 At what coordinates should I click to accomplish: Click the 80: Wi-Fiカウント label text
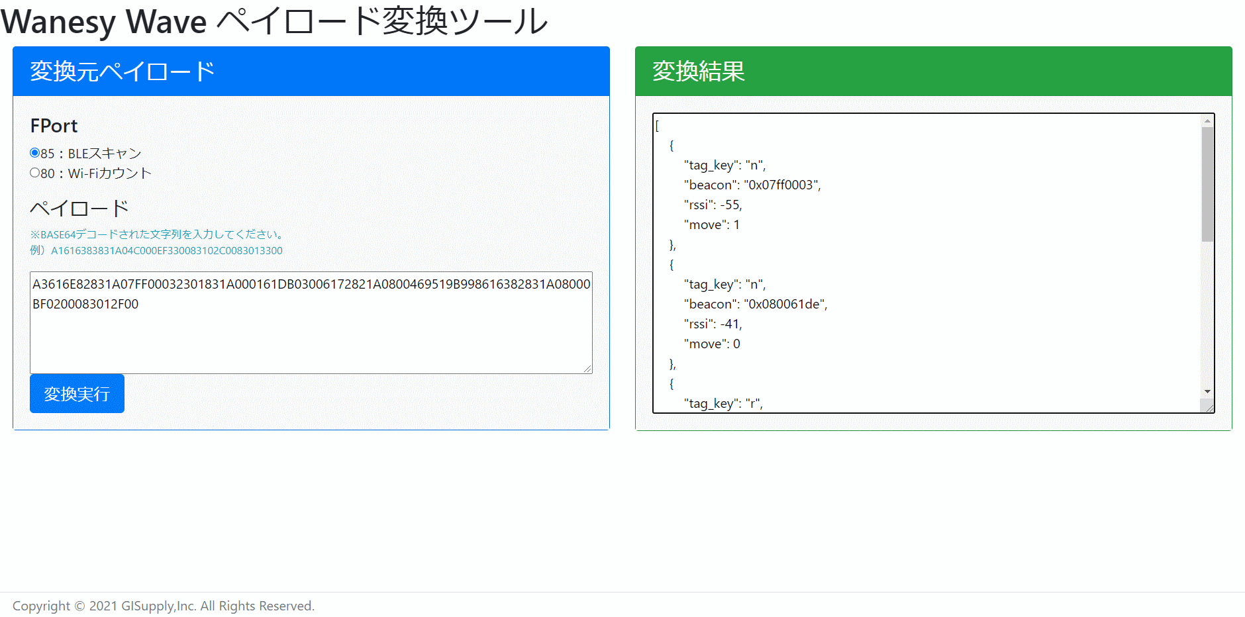[x=96, y=173]
